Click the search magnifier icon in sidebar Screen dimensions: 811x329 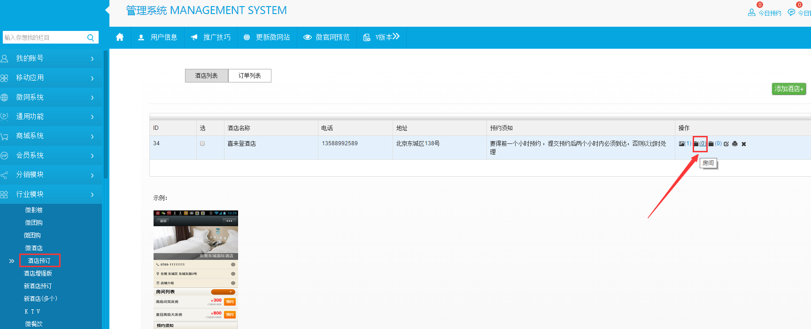pyautogui.click(x=91, y=37)
